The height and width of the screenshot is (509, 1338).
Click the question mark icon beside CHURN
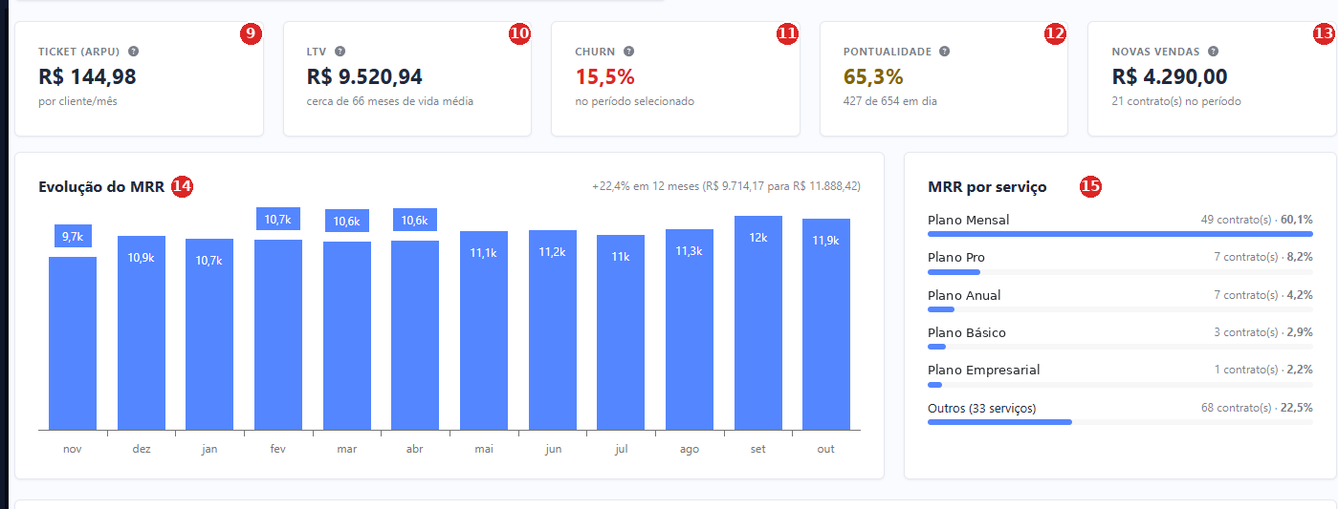pyautogui.click(x=628, y=52)
